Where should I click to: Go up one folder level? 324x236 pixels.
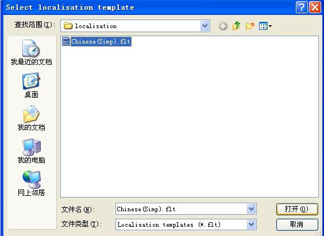coord(236,26)
